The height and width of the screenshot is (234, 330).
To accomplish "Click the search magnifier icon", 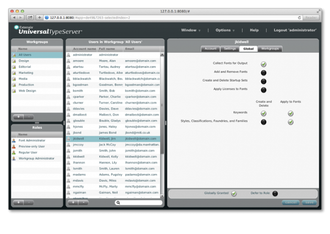I will [118, 203].
